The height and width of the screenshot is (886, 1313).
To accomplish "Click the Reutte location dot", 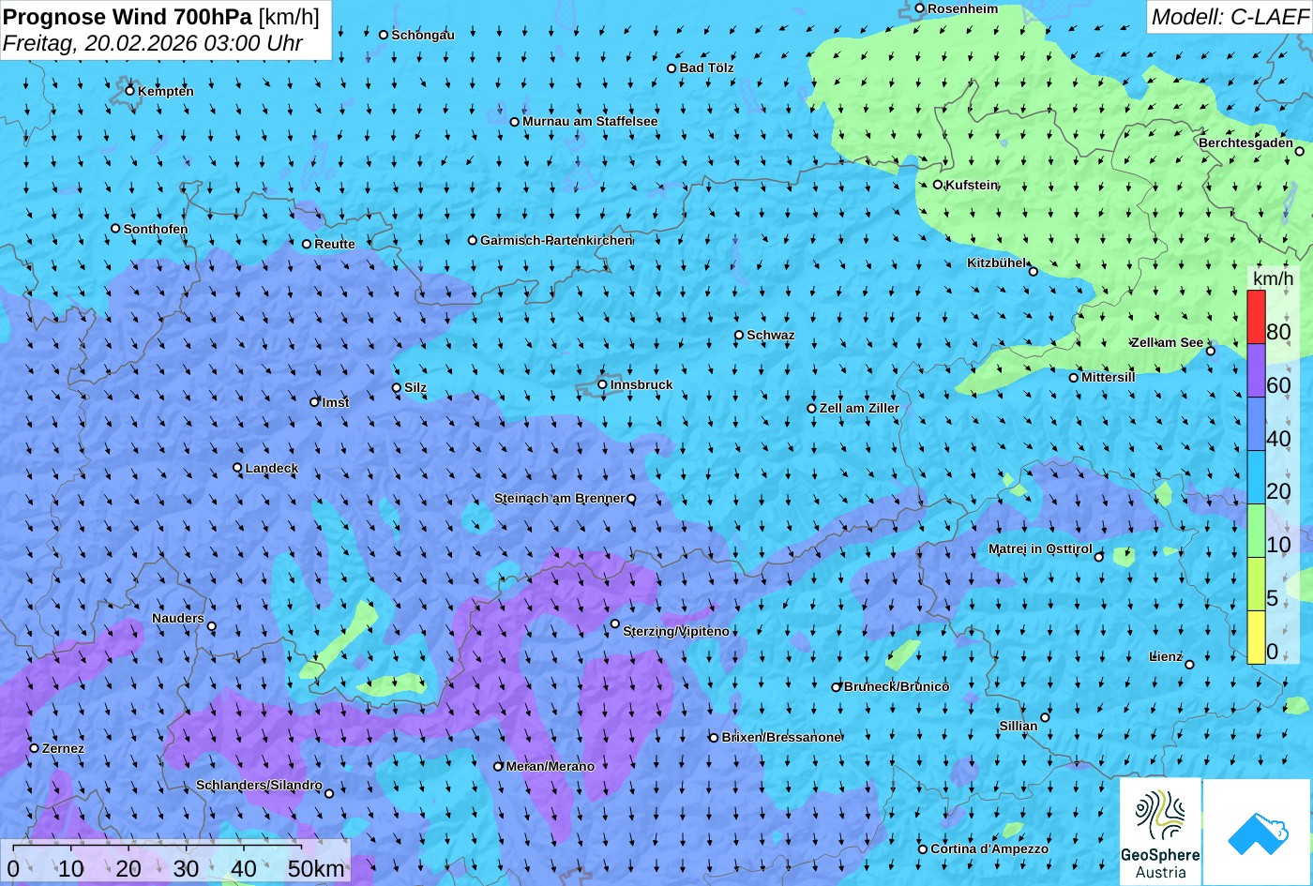I will pyautogui.click(x=307, y=244).
